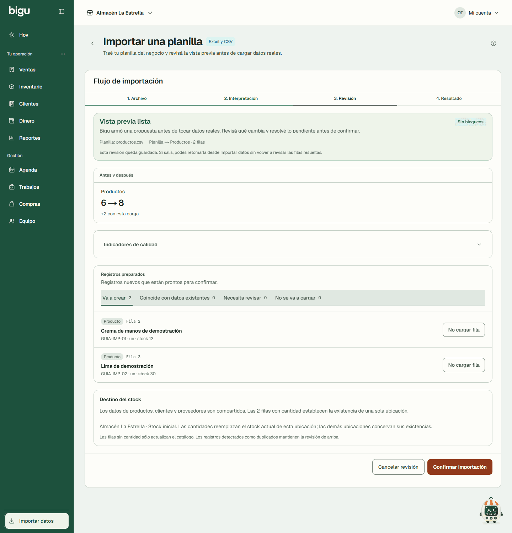
Task: Open Compras section
Action: (x=37, y=204)
